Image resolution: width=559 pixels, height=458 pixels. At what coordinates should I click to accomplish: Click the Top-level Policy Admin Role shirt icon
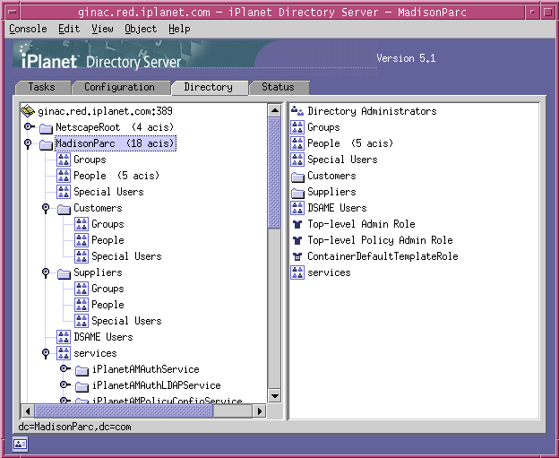coord(297,240)
